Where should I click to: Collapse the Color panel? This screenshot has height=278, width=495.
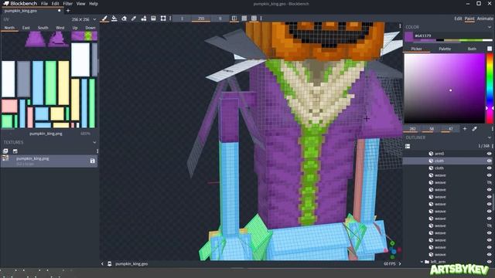coord(490,27)
